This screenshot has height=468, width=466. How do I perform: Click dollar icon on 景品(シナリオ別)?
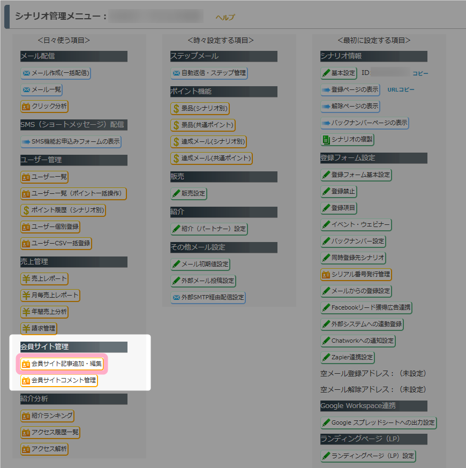coord(176,109)
